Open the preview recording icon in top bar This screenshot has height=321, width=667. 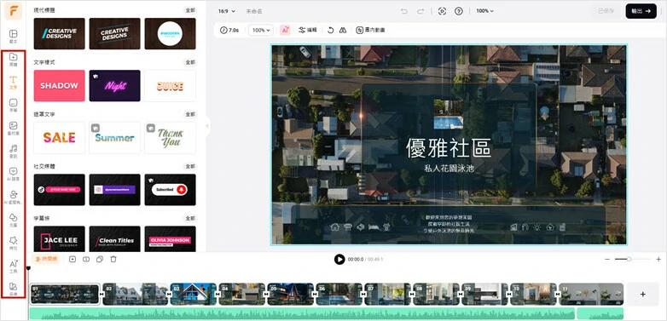coord(442,11)
